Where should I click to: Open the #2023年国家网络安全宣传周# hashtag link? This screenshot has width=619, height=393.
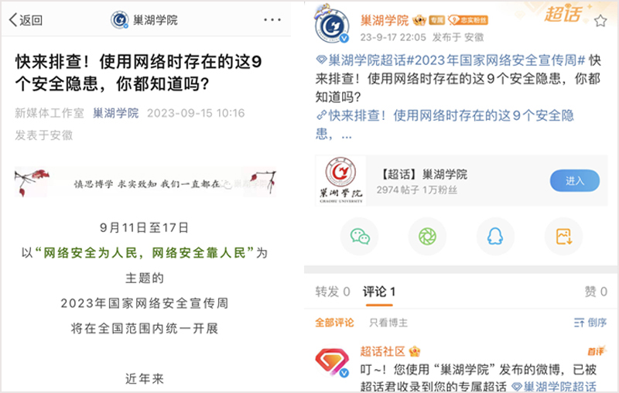496,60
